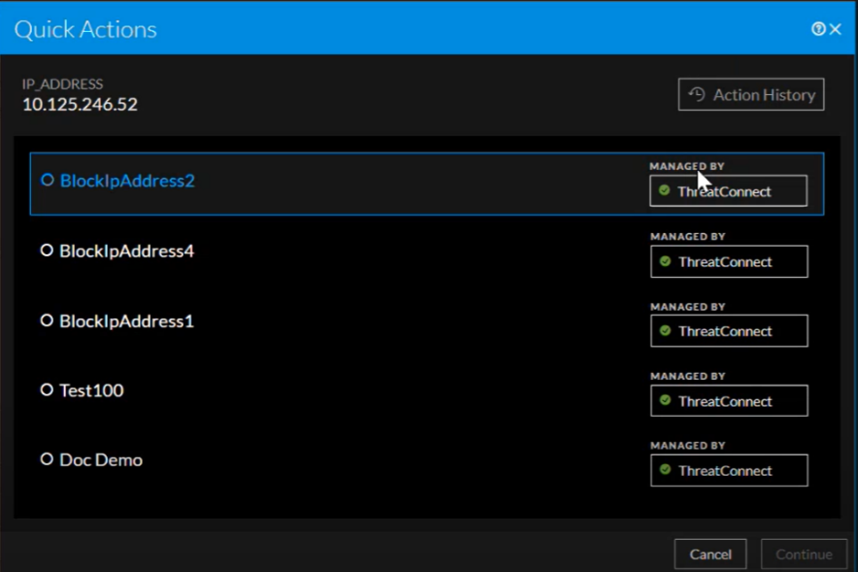
Task: Click the green check icon for BlockIpAddress1's ThreatConnect
Action: click(x=667, y=331)
